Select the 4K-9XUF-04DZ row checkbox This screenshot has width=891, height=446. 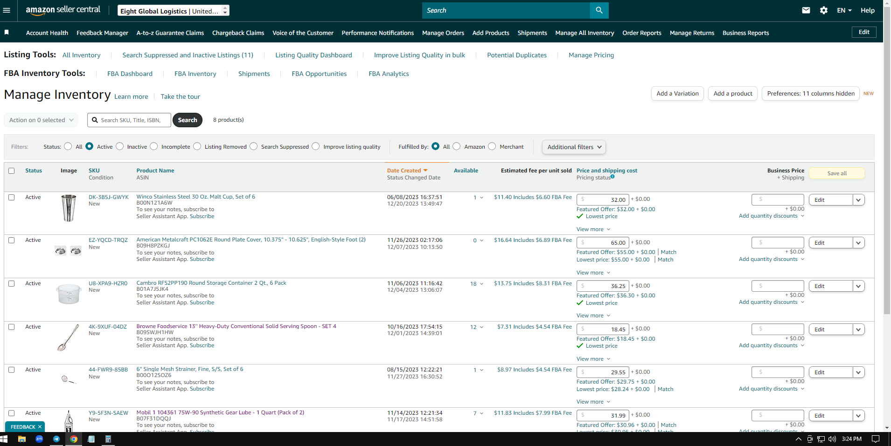click(x=12, y=327)
